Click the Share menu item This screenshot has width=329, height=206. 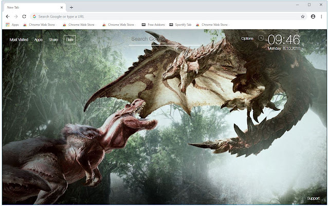coord(53,40)
